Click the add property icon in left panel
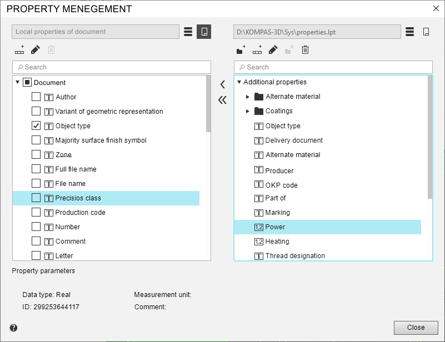The width and height of the screenshot is (445, 342). click(x=19, y=50)
